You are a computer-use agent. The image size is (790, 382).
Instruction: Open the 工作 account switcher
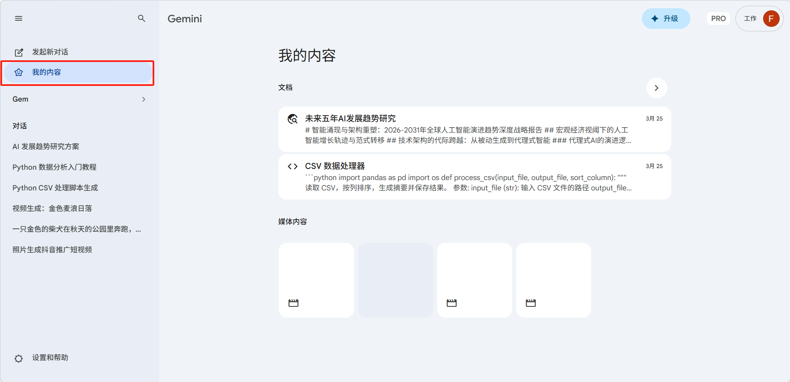tap(750, 19)
